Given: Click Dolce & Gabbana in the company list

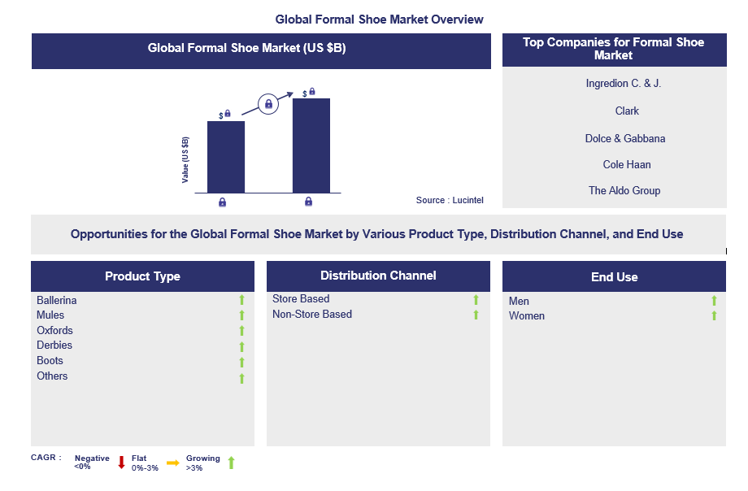Looking at the screenshot, I should point(625,138).
